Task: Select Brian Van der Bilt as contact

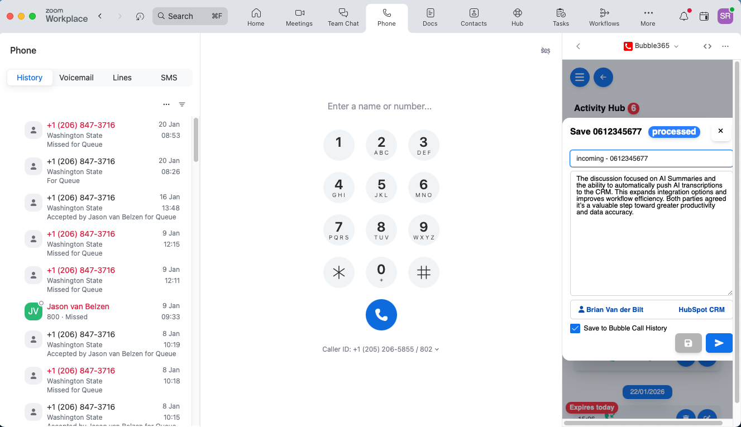Action: point(611,309)
